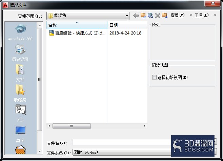Select file 百度经验 - 快捷方式 (2).d...
Viewport: 223px width, 161px height.
pos(80,33)
